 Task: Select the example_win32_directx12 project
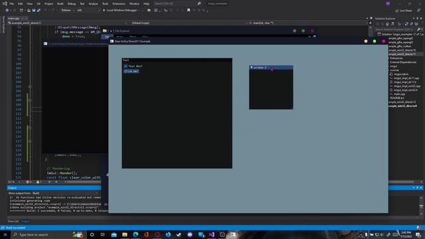pos(402,102)
